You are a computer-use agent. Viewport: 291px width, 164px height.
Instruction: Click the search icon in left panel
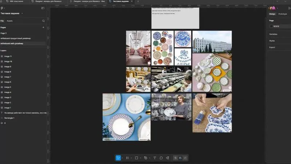pos(43,21)
